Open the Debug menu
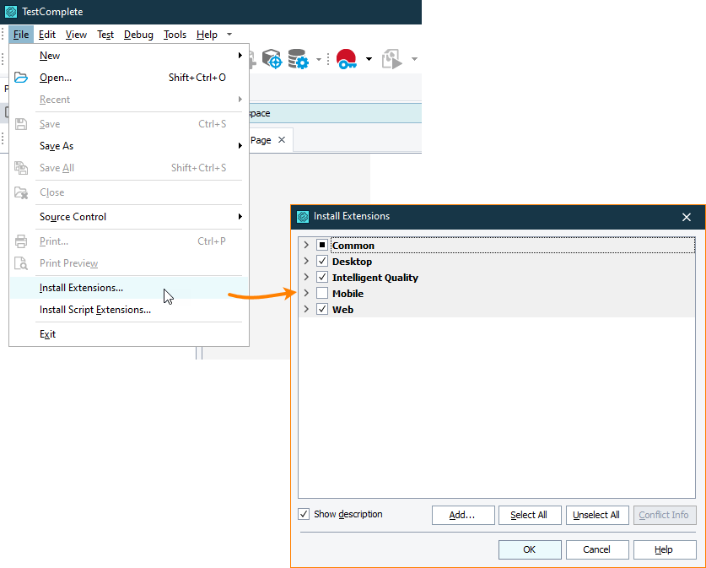This screenshot has height=568, width=706. [x=138, y=35]
